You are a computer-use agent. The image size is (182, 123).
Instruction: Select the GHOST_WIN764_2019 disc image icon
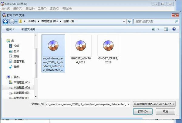point(81,45)
